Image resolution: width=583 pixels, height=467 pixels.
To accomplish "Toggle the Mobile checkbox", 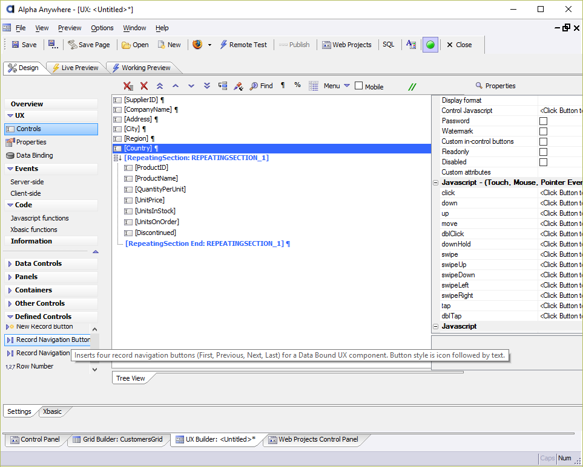I will tap(359, 86).
